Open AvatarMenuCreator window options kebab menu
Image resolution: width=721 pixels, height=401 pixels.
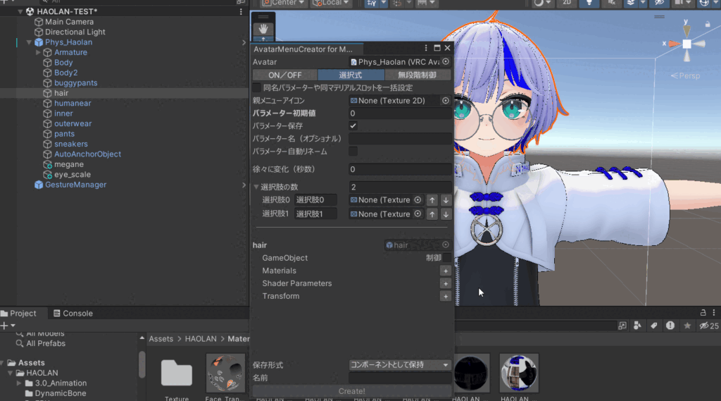tap(426, 48)
